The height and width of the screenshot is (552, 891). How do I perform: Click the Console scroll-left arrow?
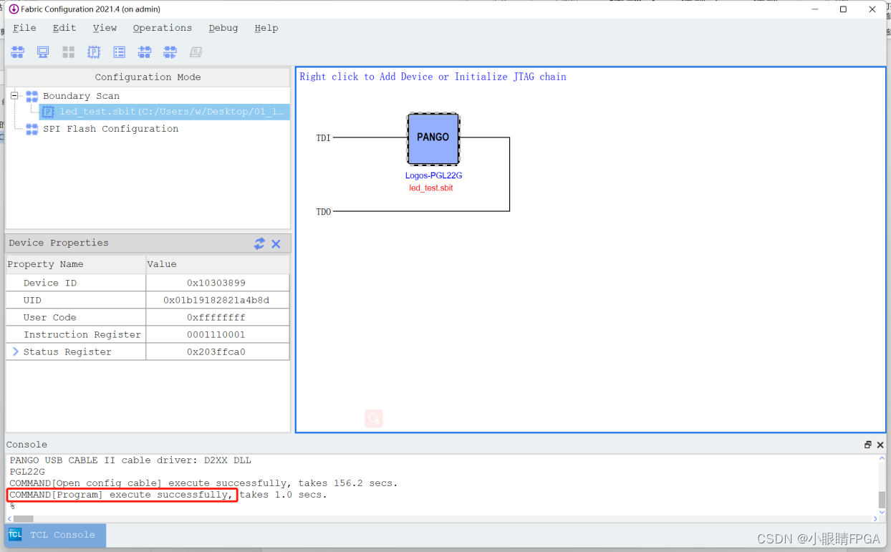click(10, 518)
